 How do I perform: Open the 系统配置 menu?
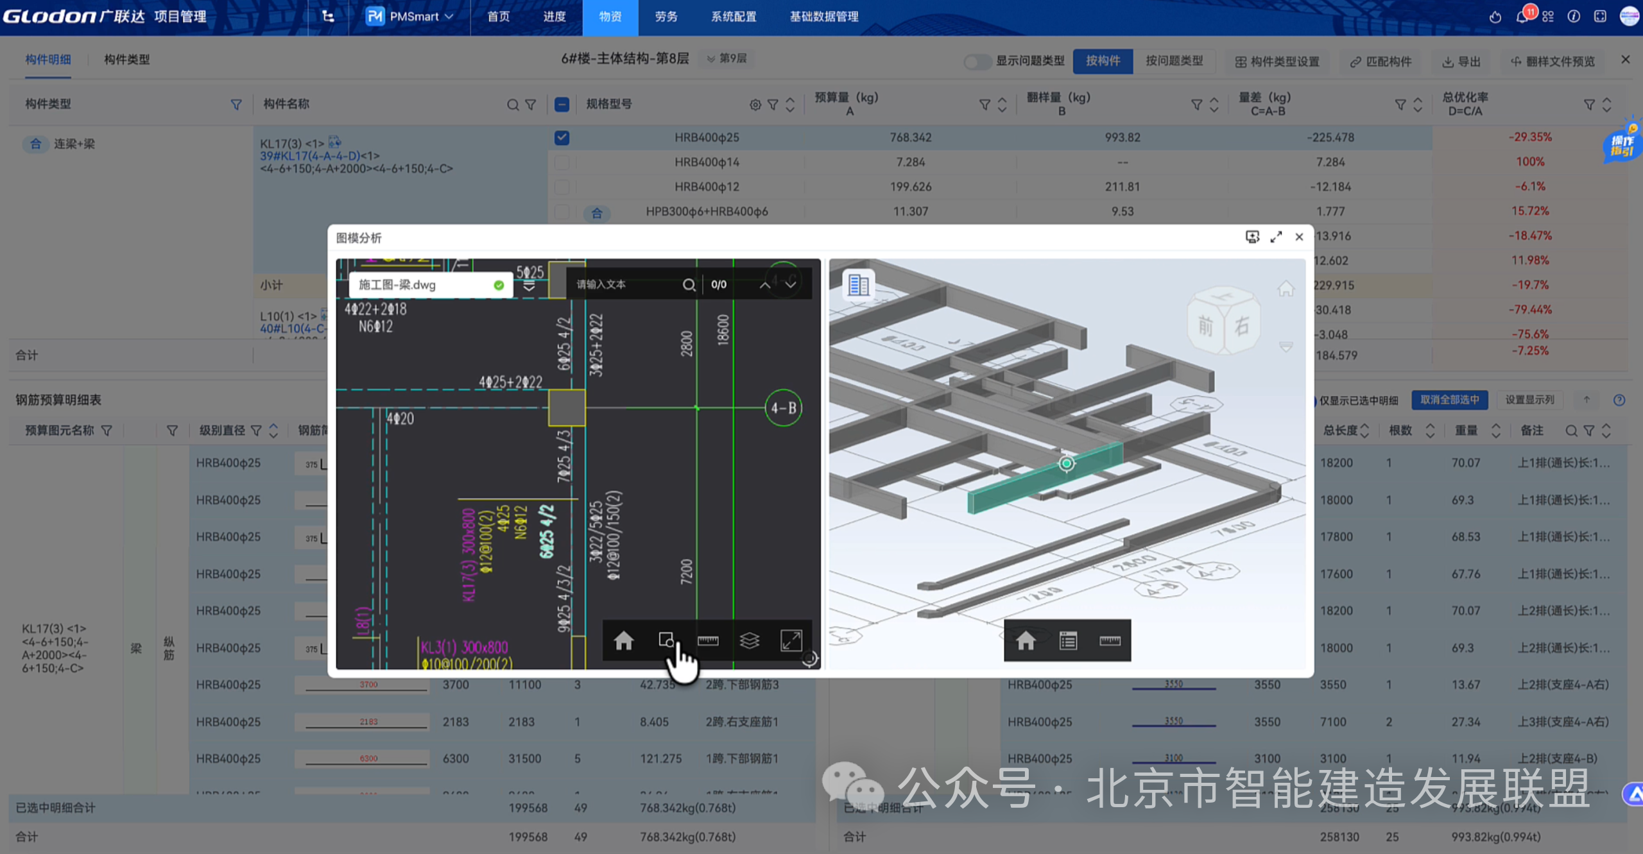[x=734, y=17]
